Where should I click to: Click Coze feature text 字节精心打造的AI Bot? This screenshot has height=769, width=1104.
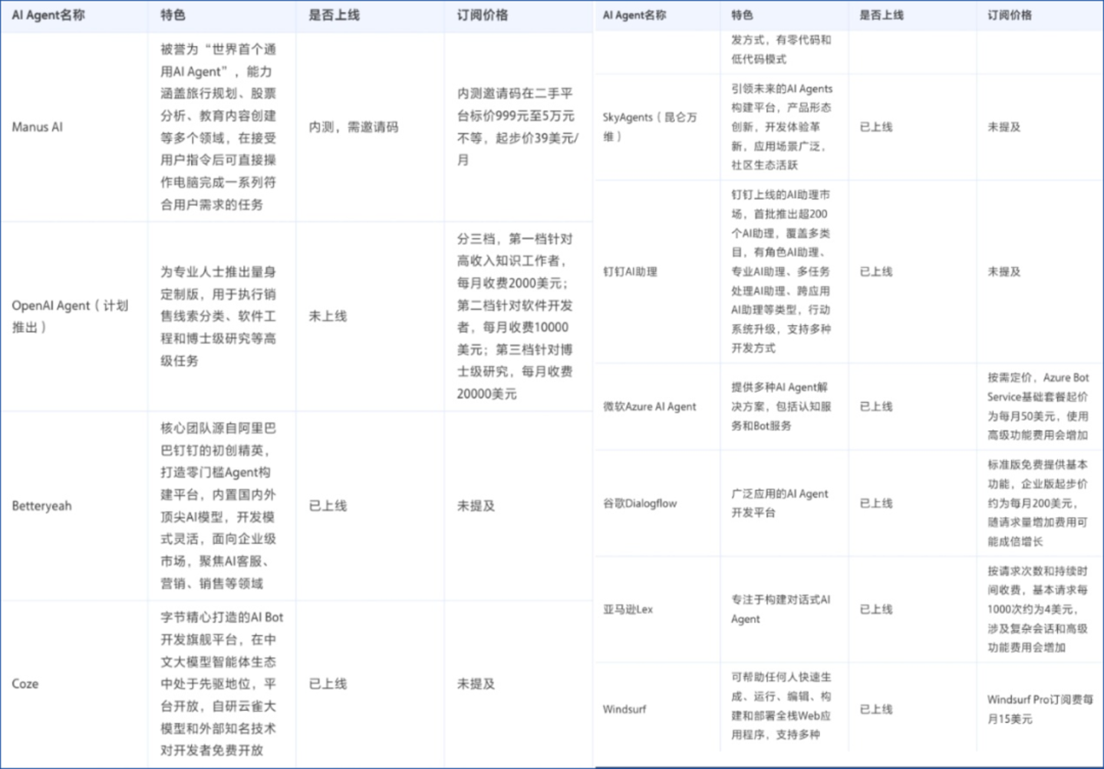pos(222,684)
